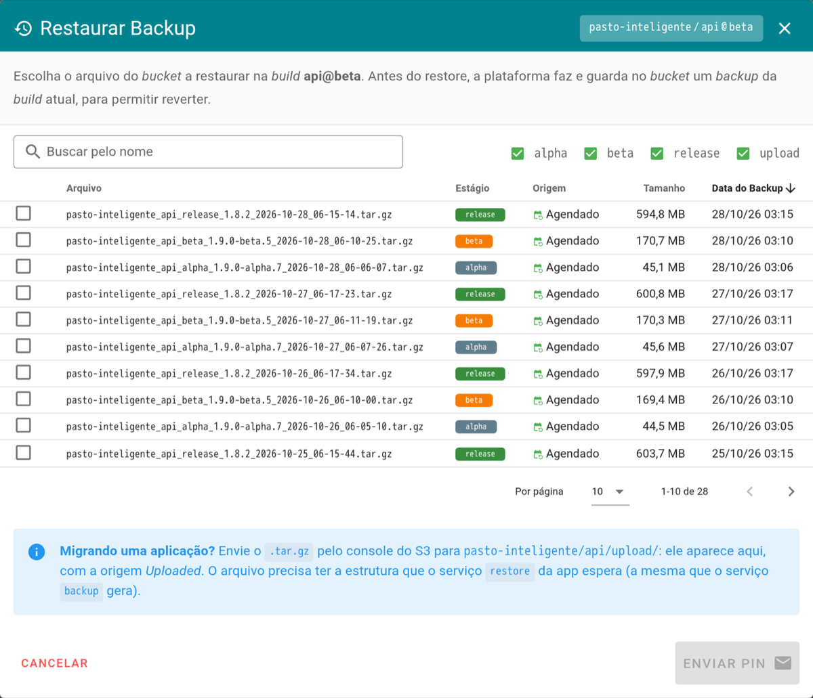
Task: Click the scheduled icon in the beta 26/10/26 03:10 row
Action: [x=538, y=401]
